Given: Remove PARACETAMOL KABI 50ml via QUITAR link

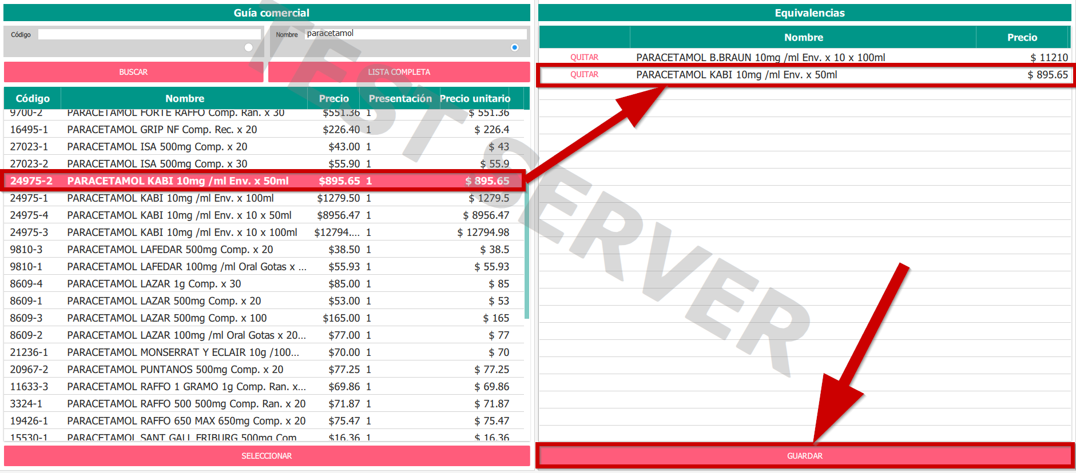Looking at the screenshot, I should (584, 75).
